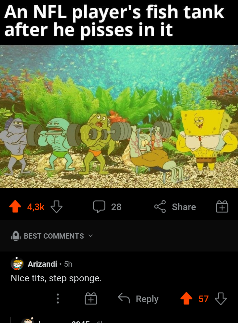Open the three-dot menu on Arizandi's comment
The image size is (238, 323).
pos(58,299)
